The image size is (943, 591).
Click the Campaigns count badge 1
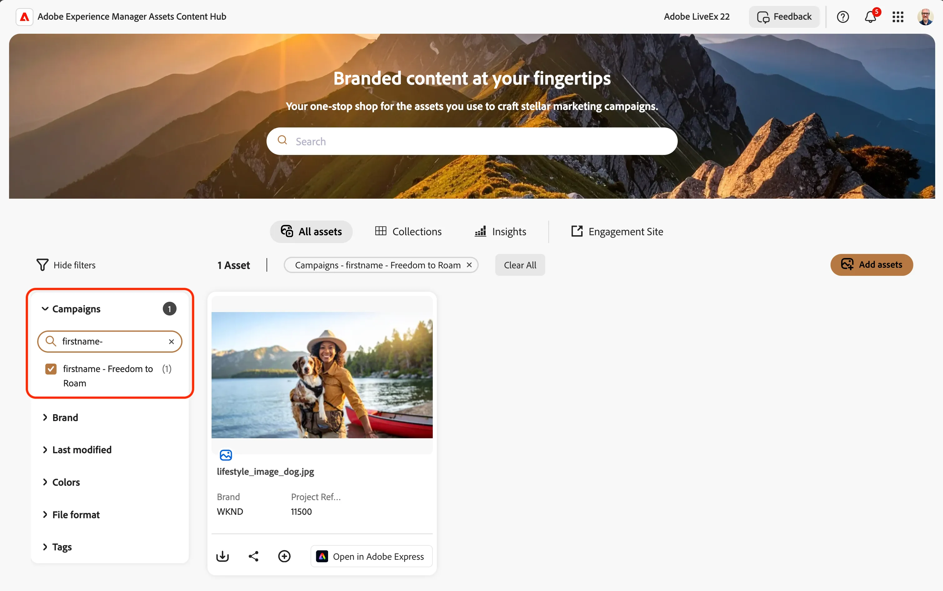[x=169, y=309]
